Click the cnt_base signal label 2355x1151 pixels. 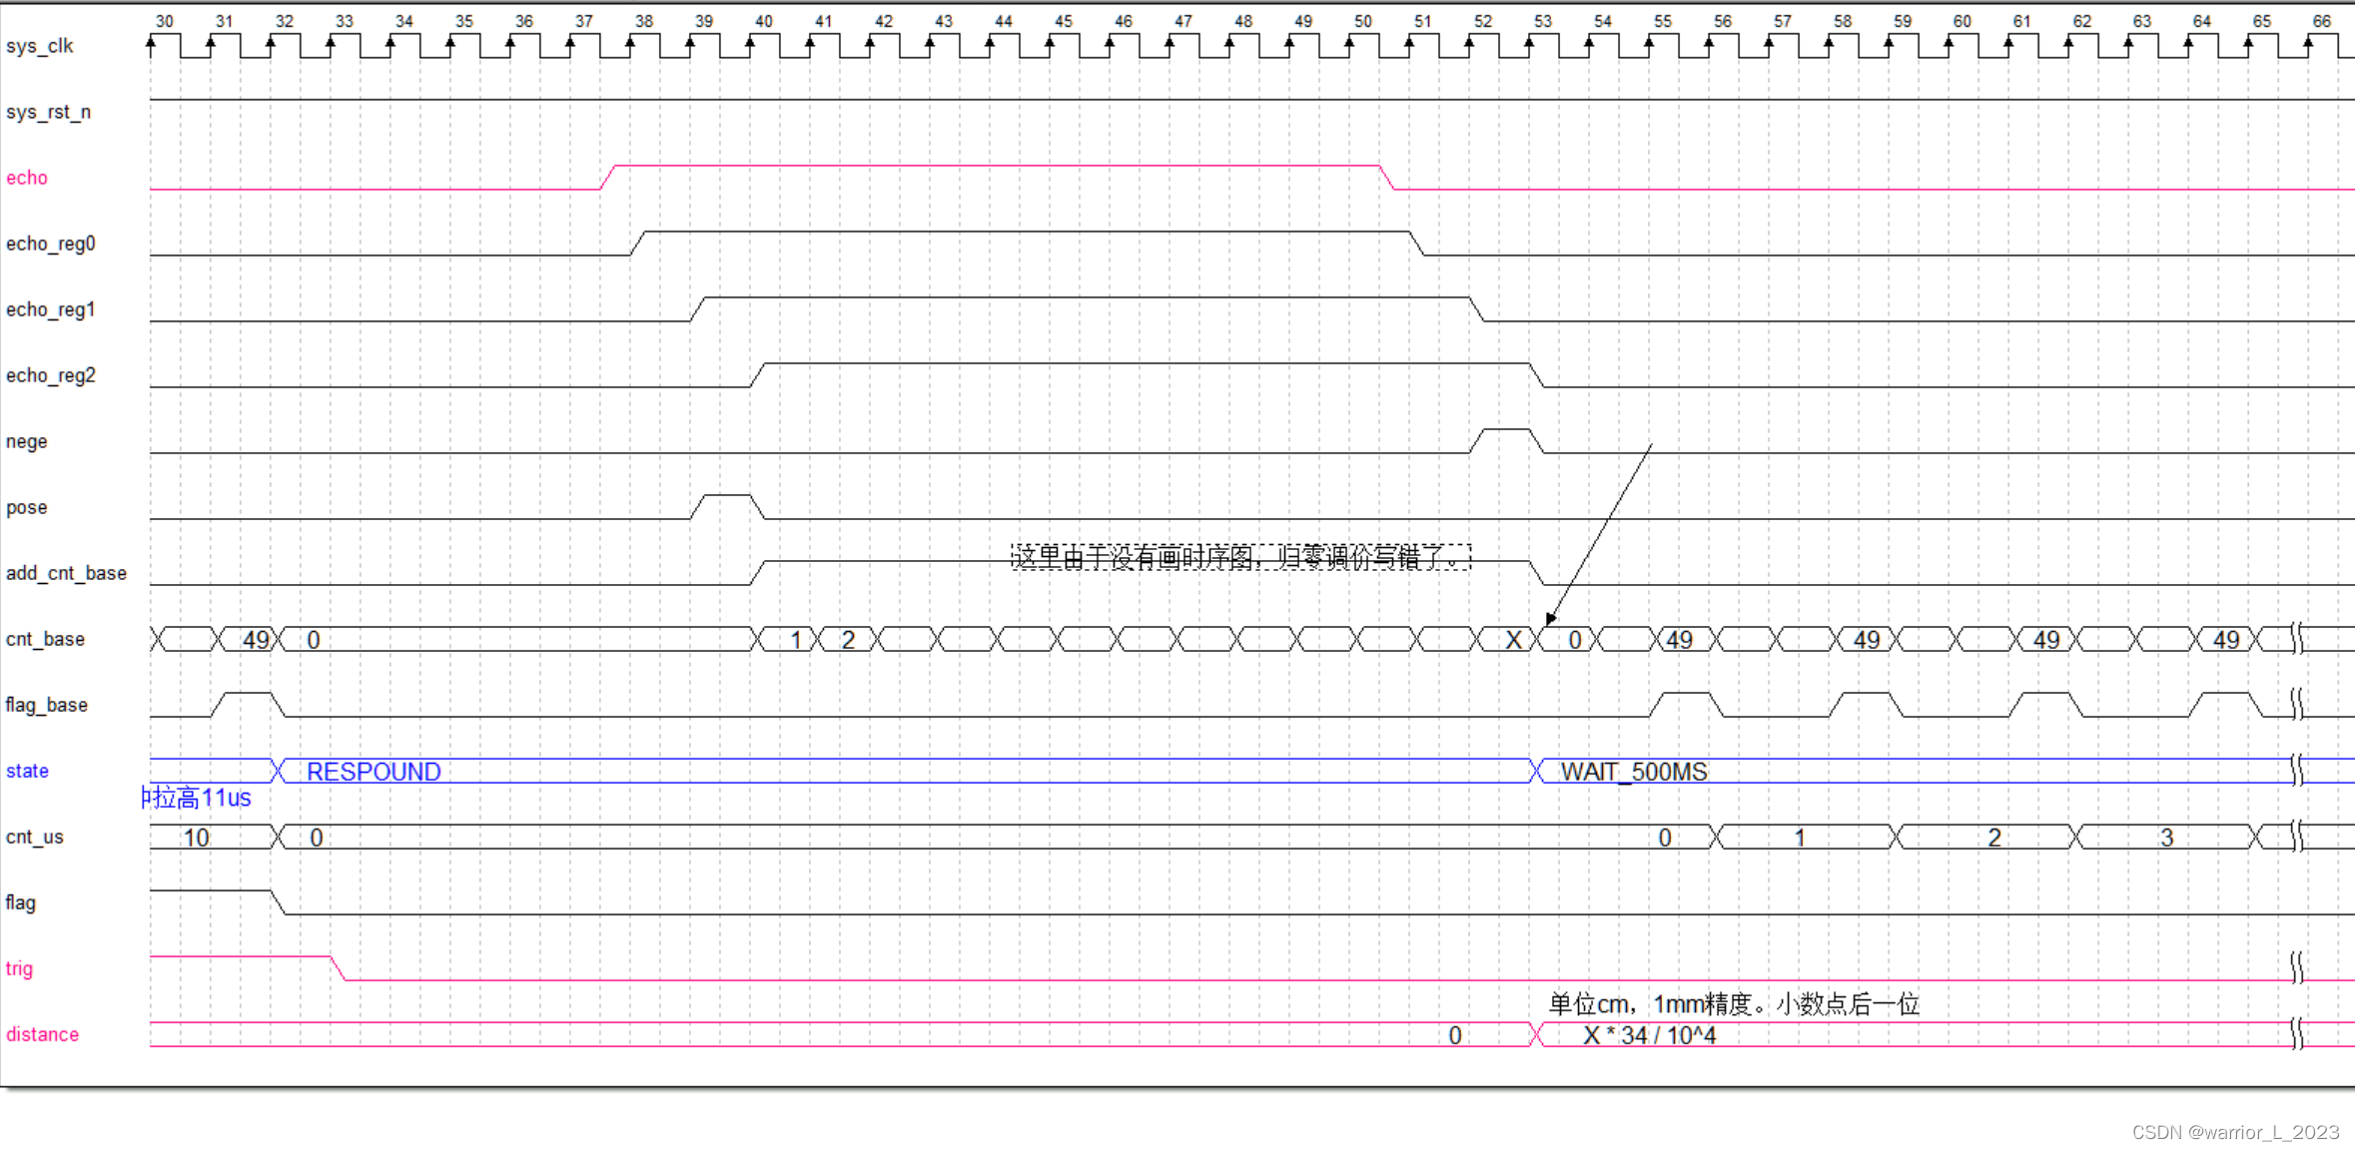click(x=45, y=639)
